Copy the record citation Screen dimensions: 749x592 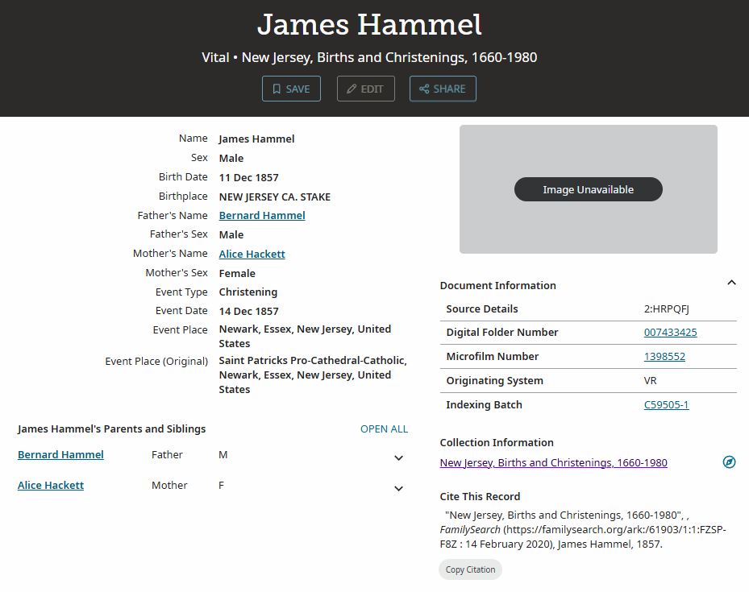(x=470, y=569)
